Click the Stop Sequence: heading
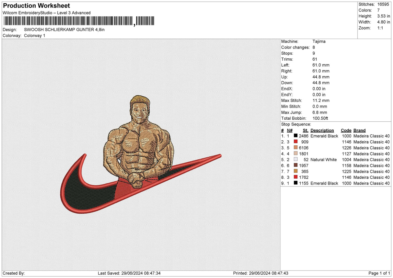Screen dimensions: 393x278 click(296, 125)
